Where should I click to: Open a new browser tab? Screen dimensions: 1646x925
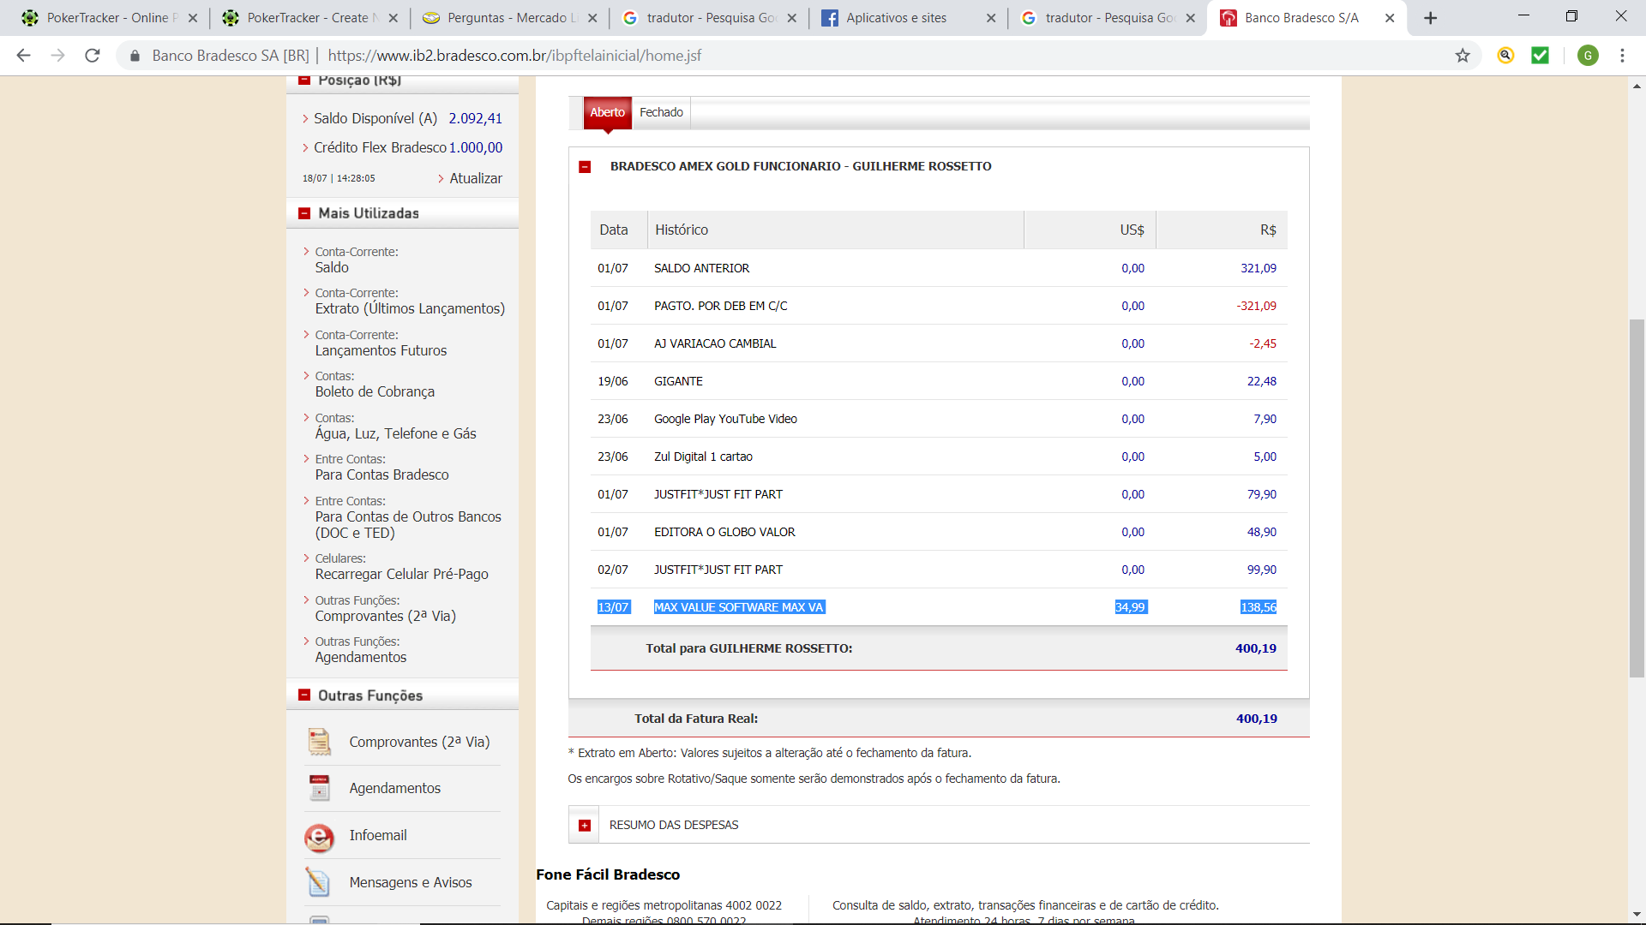point(1430,18)
